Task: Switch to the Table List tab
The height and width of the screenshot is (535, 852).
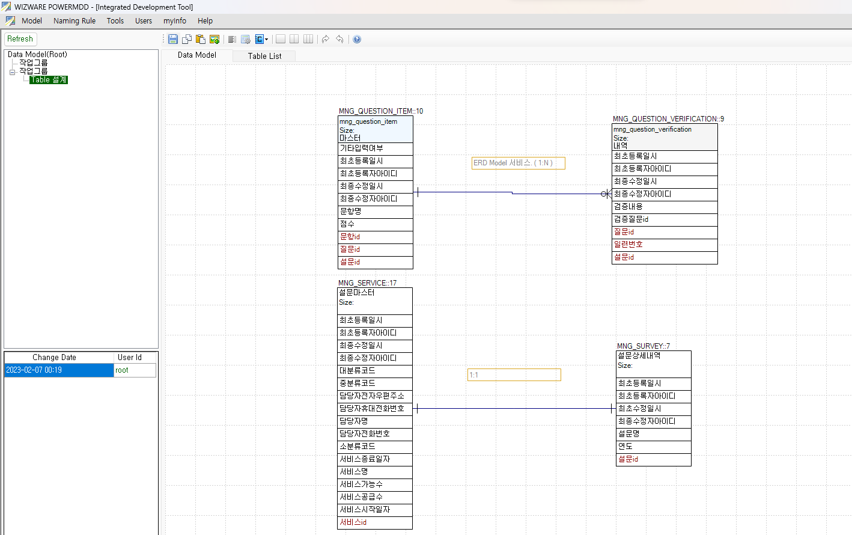Action: pos(264,56)
